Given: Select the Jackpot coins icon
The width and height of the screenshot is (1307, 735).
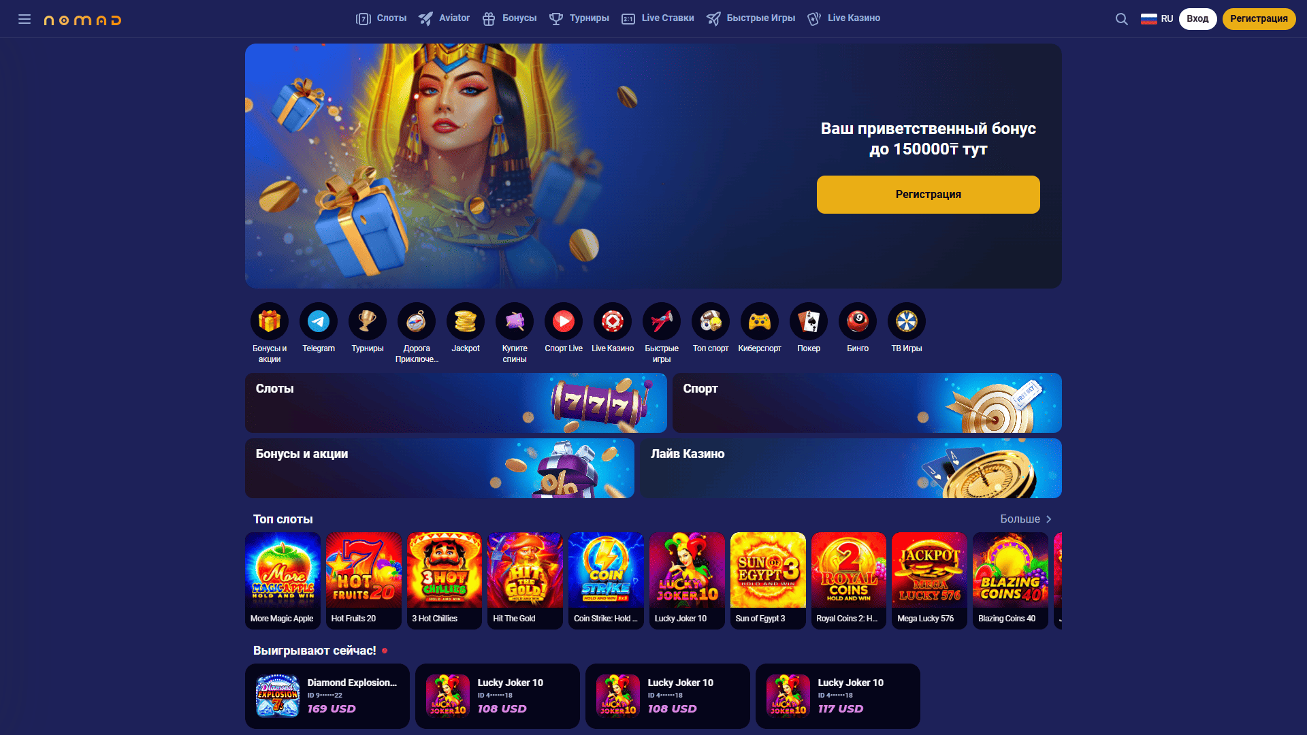Looking at the screenshot, I should [x=466, y=321].
